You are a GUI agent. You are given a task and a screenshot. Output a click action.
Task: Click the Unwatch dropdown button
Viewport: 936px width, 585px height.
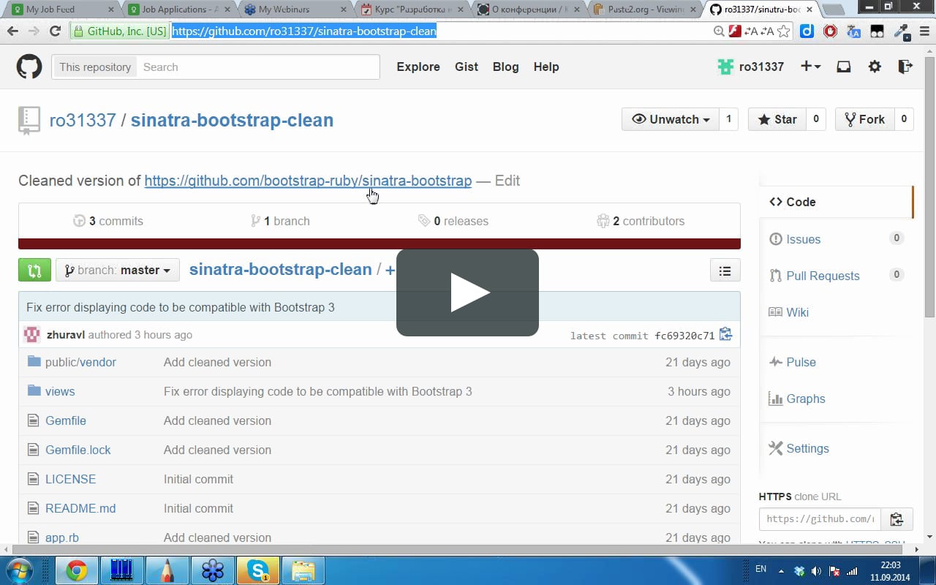[671, 119]
